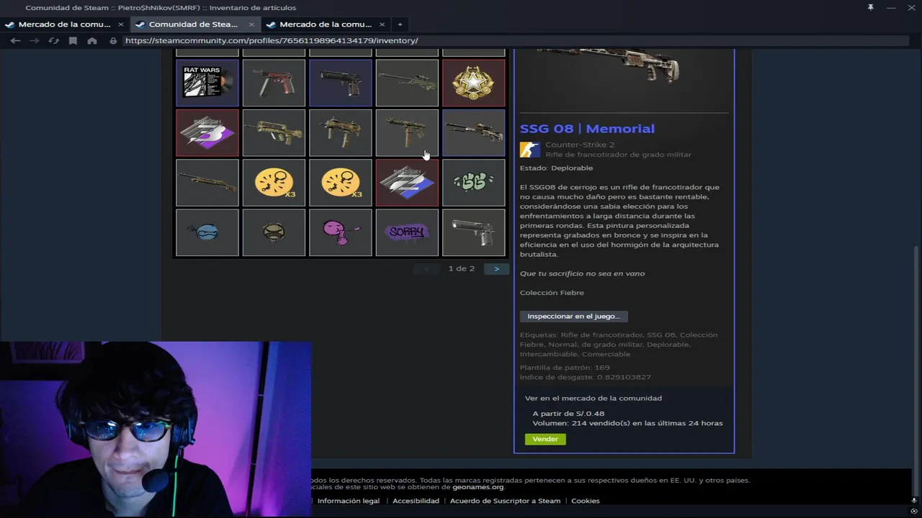Click 'Que tu sacrificio no sea en vano'

click(x=582, y=273)
